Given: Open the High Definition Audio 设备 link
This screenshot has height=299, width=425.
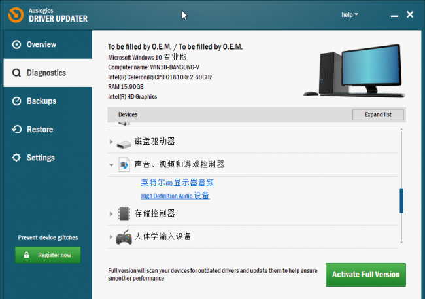Looking at the screenshot, I should pyautogui.click(x=175, y=196).
